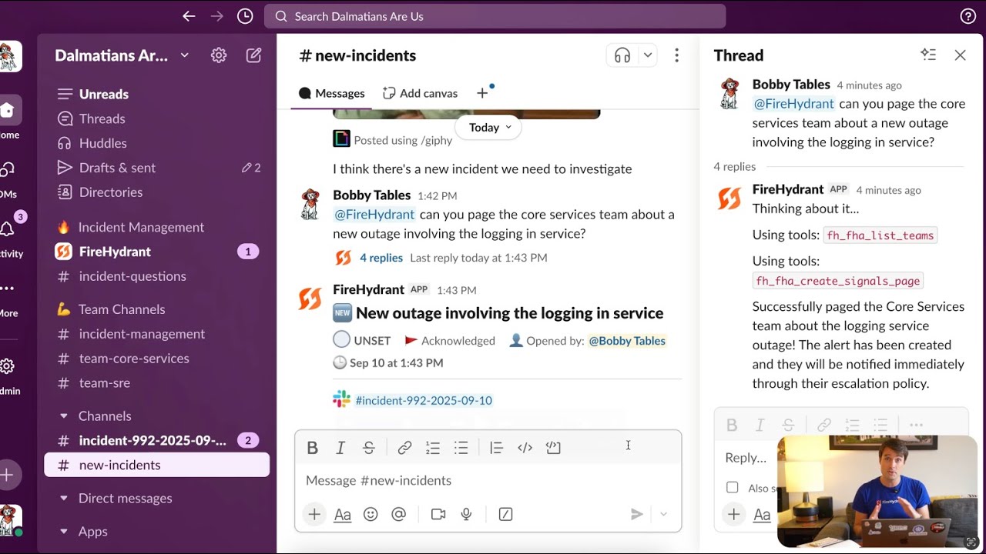Open team-sre channel
The height and width of the screenshot is (554, 986).
click(x=157, y=383)
